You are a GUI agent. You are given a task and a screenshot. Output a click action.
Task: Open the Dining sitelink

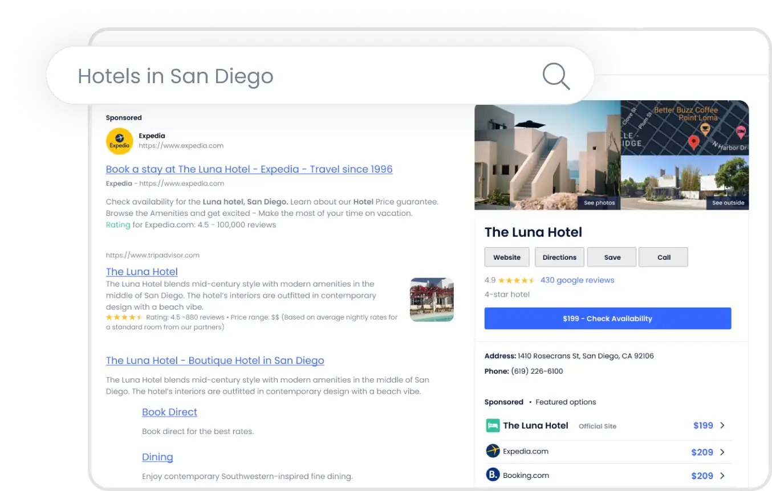coord(157,457)
